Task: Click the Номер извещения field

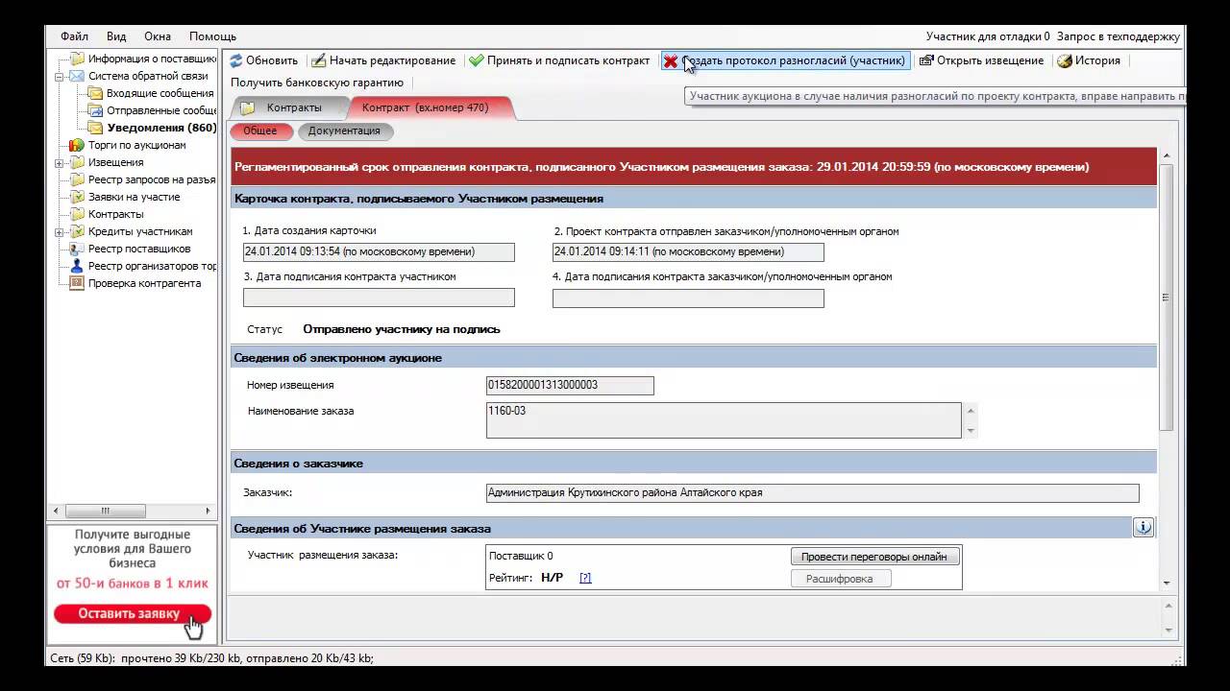Action: [570, 385]
